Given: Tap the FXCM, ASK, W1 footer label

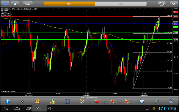Looking at the screenshot, I should pos(9,92).
